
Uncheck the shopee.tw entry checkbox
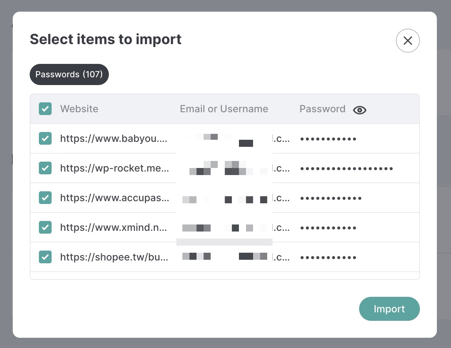click(45, 257)
